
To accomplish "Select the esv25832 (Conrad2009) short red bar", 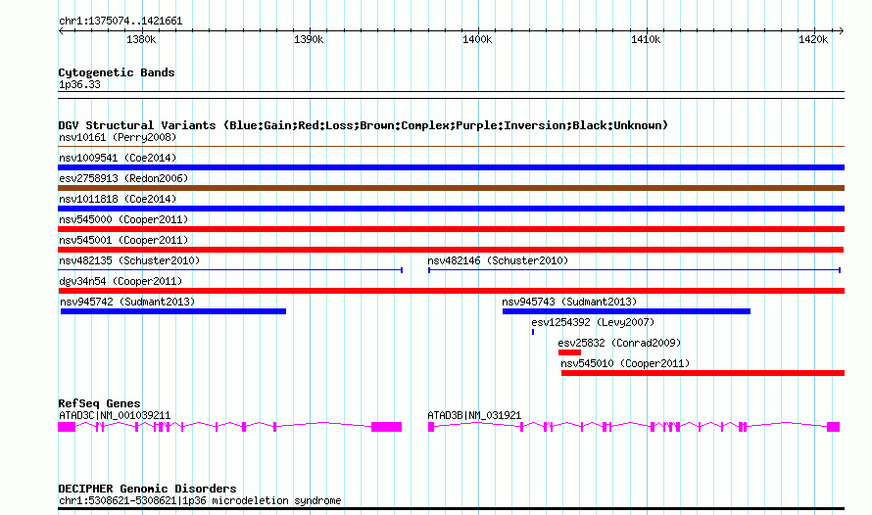I will click(x=569, y=352).
